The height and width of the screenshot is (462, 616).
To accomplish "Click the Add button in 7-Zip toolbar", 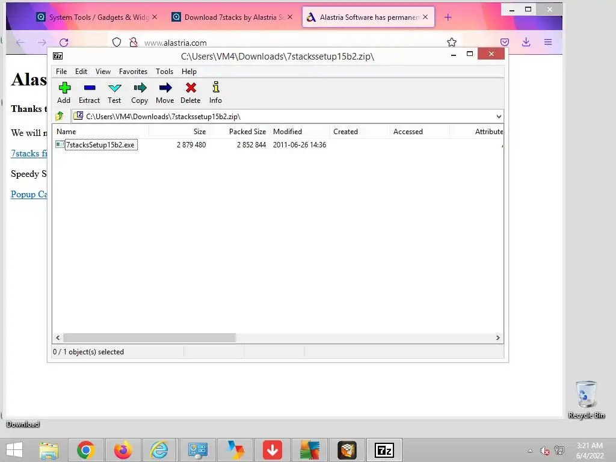I will point(64,93).
